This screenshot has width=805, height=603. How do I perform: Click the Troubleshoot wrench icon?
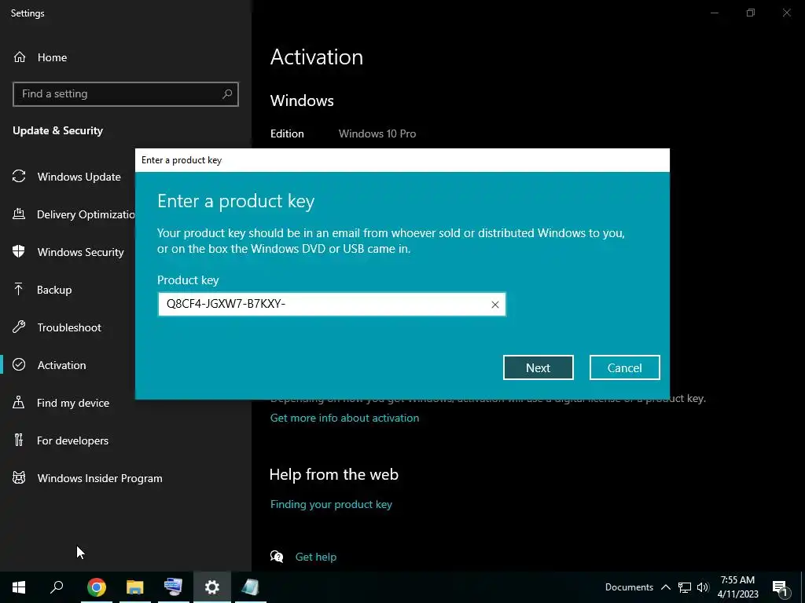coord(19,327)
